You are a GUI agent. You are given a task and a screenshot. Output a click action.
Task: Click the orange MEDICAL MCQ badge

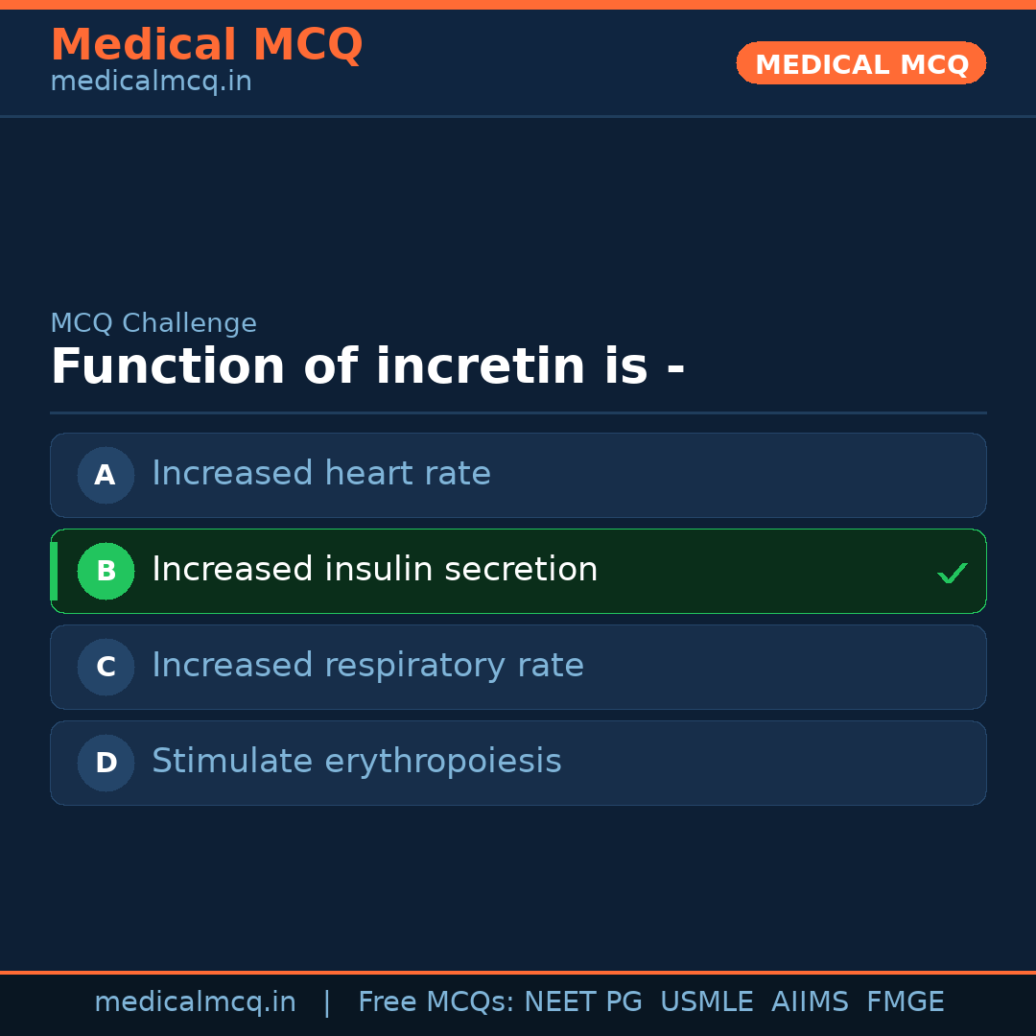(x=860, y=63)
